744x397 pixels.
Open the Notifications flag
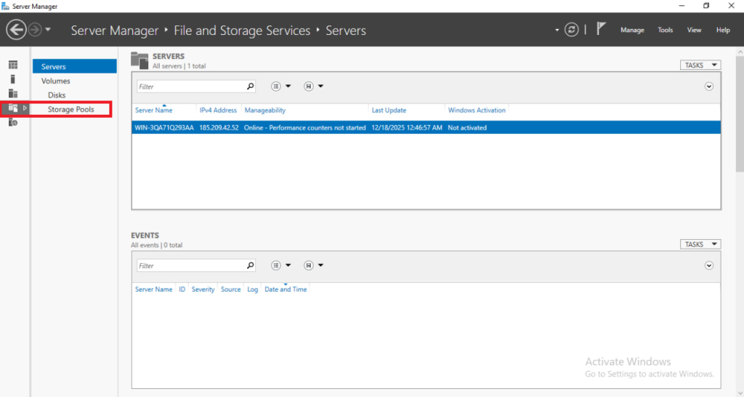click(x=601, y=30)
